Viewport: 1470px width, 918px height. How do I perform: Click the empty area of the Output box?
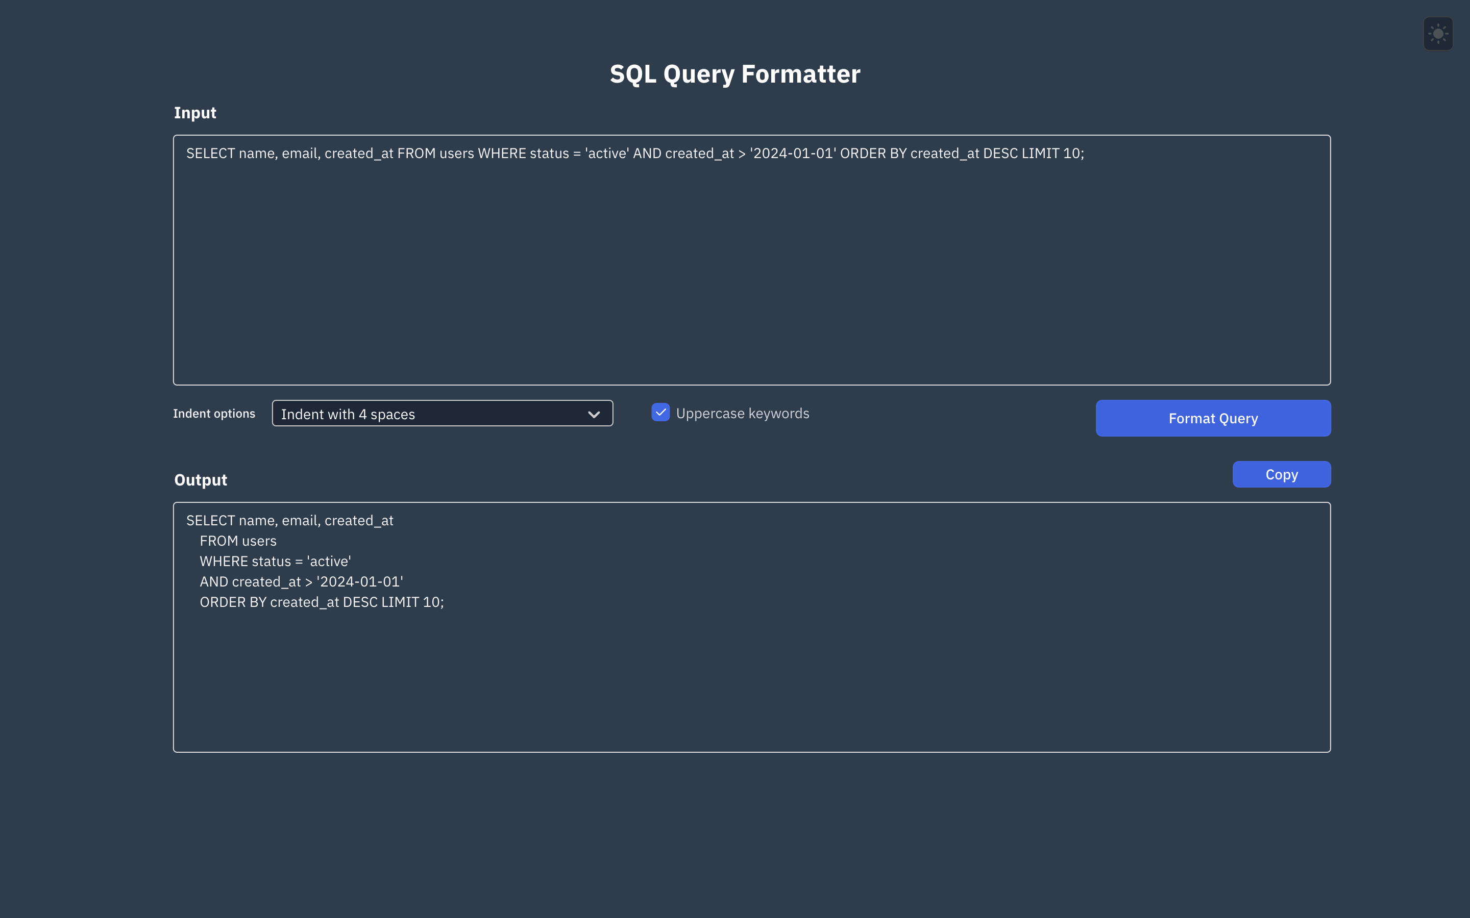[751, 680]
